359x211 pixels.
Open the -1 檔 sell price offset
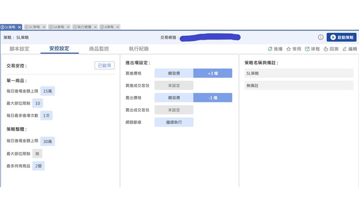(212, 98)
